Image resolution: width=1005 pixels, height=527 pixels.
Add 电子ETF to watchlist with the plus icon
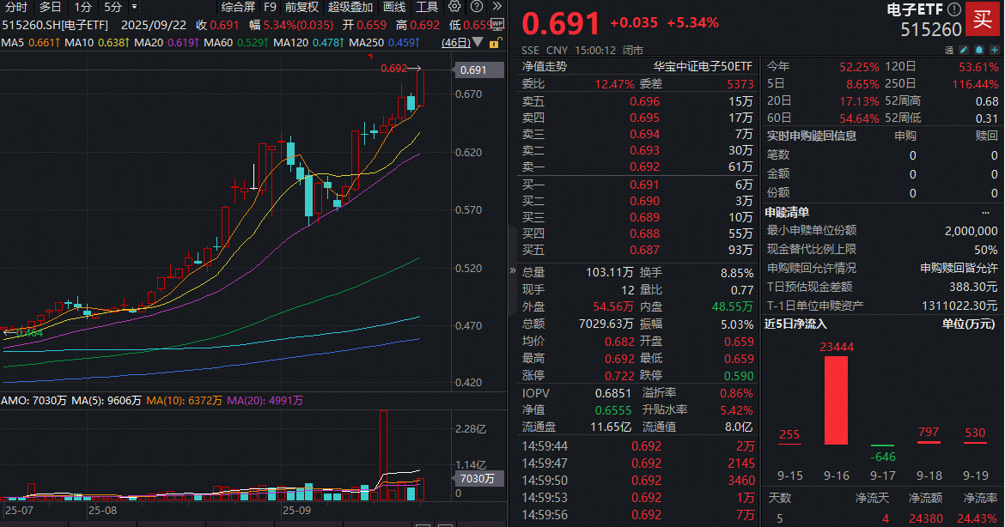pyautogui.click(x=995, y=50)
